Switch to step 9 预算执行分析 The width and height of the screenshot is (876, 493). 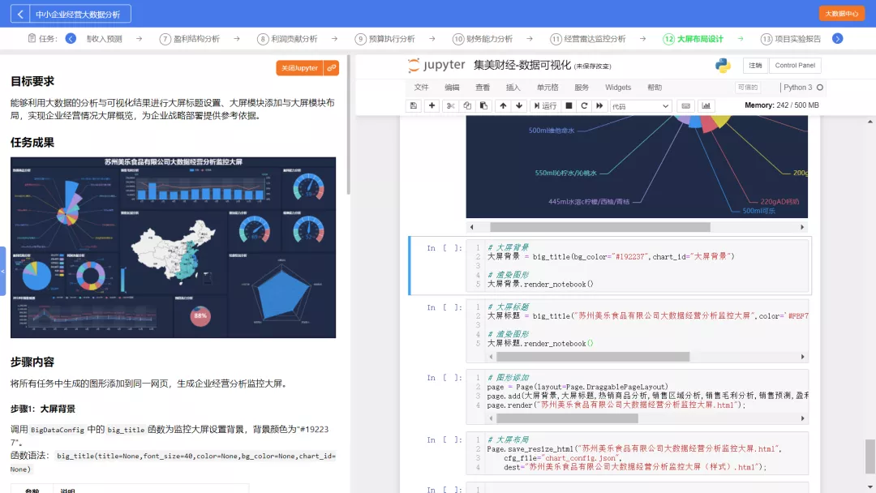[385, 39]
